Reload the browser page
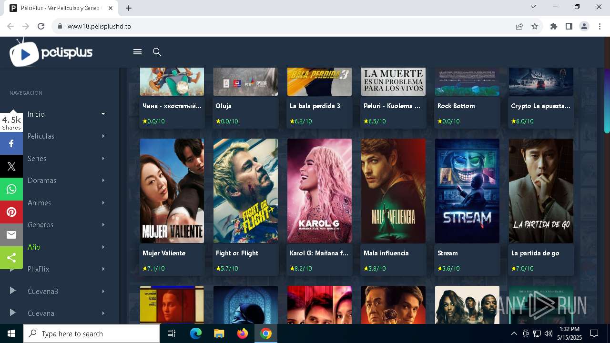 pos(41,26)
